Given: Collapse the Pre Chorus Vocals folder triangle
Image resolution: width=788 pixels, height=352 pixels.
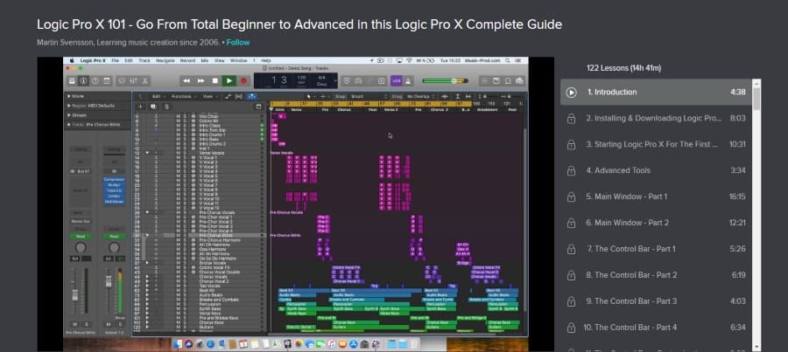Looking at the screenshot, I should 147,212.
